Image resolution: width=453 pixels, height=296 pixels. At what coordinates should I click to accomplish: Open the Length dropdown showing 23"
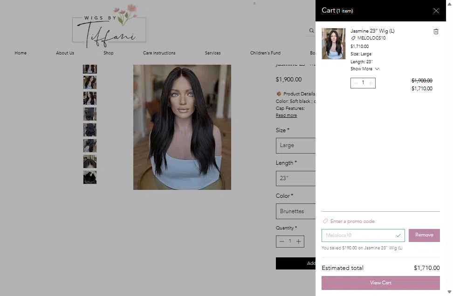295,178
